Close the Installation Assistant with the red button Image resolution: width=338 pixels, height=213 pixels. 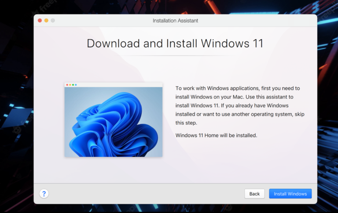coord(40,21)
